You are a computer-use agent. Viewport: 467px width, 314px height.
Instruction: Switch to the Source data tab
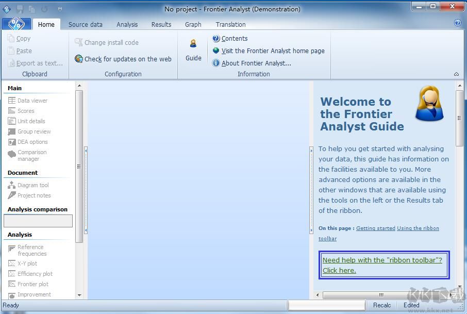pyautogui.click(x=85, y=24)
